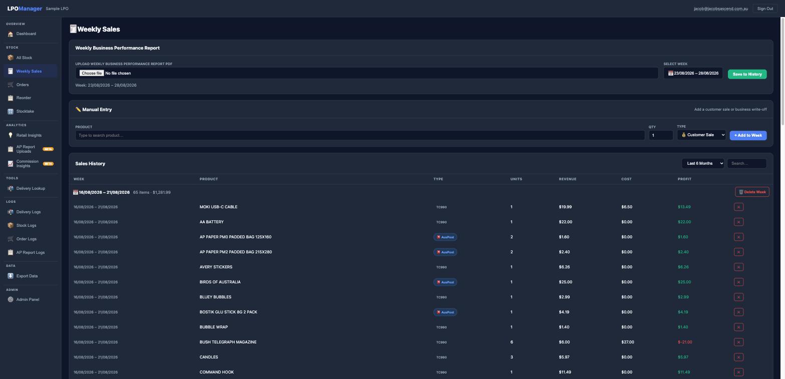The height and width of the screenshot is (379, 785).
Task: Delete the BIRDS OF AUSTRALIA row
Action: (x=738, y=282)
